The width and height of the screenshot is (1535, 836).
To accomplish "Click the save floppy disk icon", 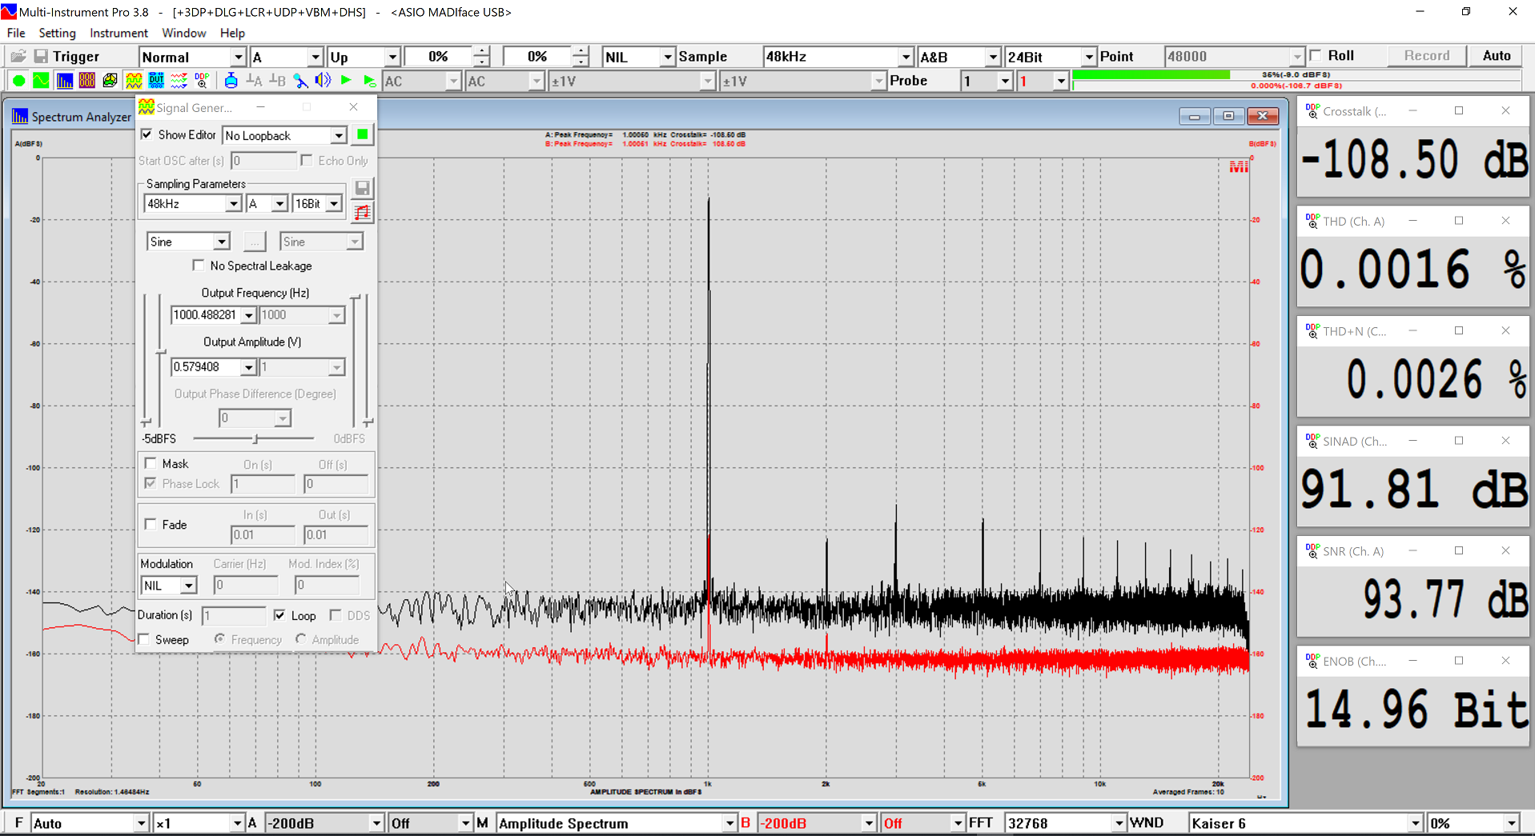I will [41, 56].
